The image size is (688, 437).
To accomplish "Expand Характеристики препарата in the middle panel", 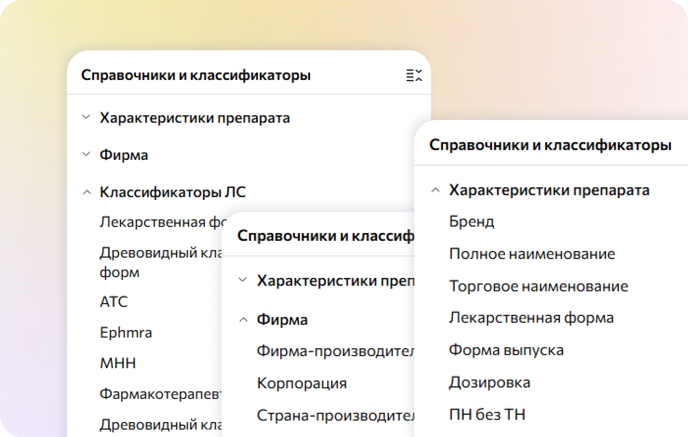I will point(243,280).
